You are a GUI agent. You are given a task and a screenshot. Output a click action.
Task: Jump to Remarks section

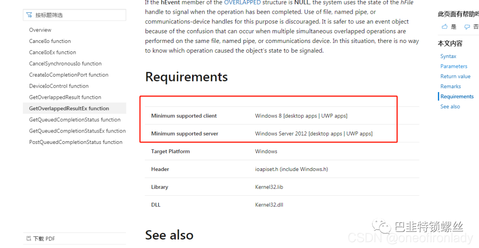click(450, 86)
